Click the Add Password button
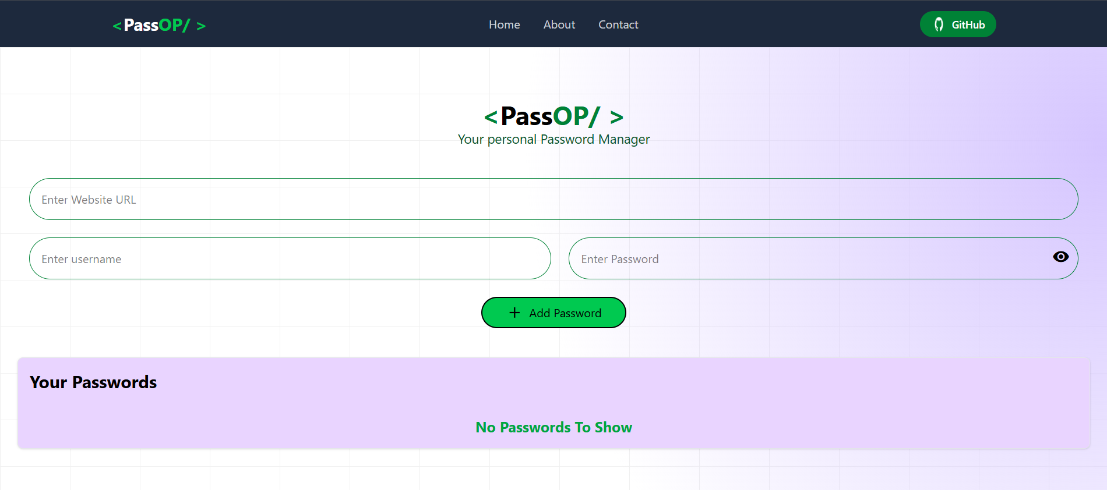 point(553,313)
